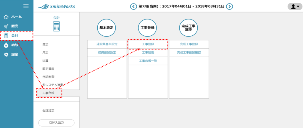Click the large calculator icon under 会計

pos(57,26)
